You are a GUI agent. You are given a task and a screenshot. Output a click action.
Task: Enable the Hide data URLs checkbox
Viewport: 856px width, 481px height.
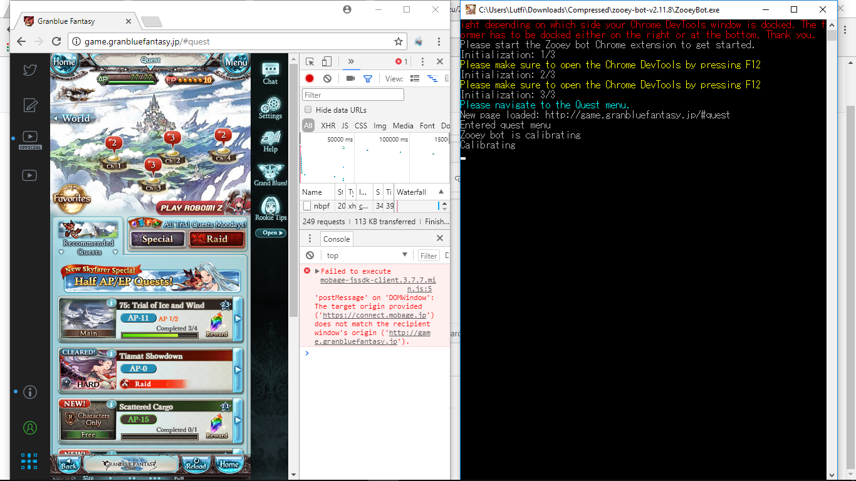tap(308, 110)
